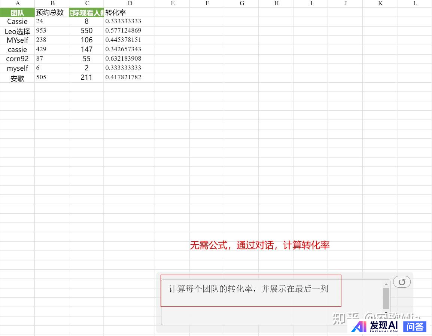
Task: Click the cell with value 211
Action: (86, 78)
